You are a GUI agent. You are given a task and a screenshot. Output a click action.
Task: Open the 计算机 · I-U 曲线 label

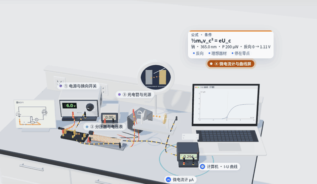point(219,167)
